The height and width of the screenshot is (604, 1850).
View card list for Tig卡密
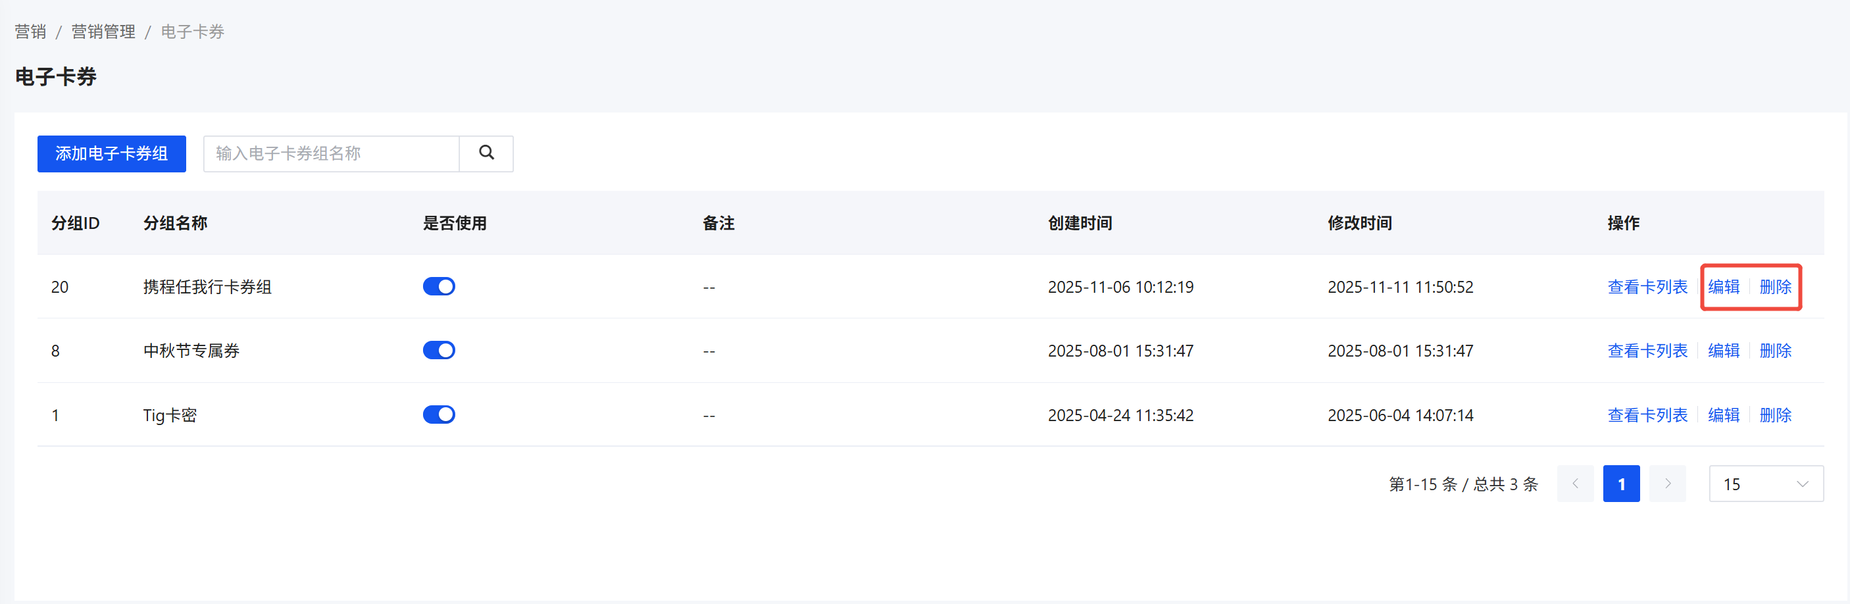[x=1647, y=415]
